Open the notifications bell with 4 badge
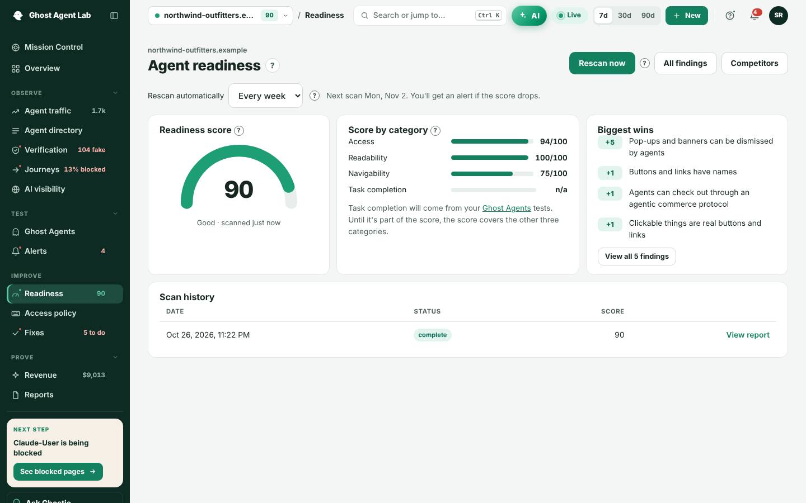 pyautogui.click(x=755, y=16)
